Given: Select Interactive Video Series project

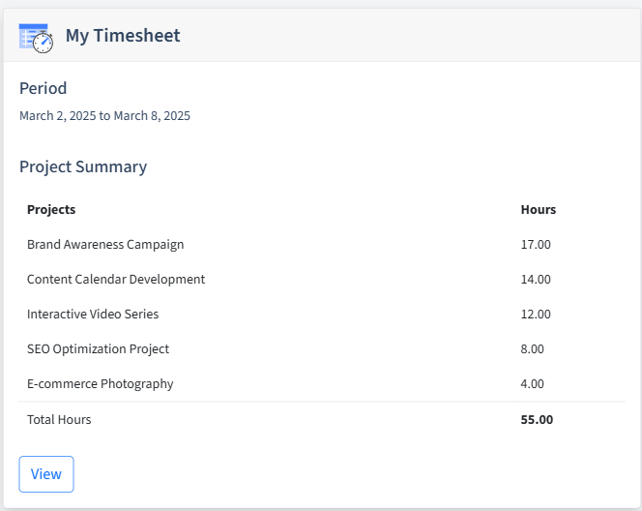Looking at the screenshot, I should [93, 314].
